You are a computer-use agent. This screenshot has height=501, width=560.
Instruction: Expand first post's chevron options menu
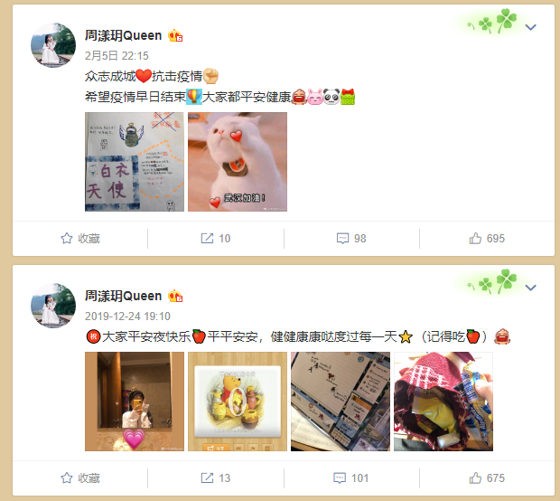[x=531, y=27]
